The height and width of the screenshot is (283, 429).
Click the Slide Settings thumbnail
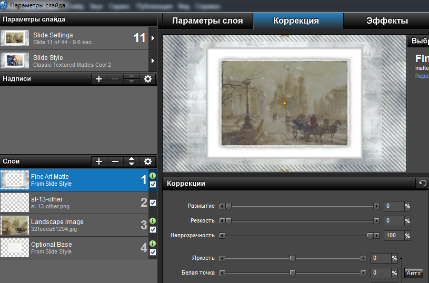(x=15, y=38)
